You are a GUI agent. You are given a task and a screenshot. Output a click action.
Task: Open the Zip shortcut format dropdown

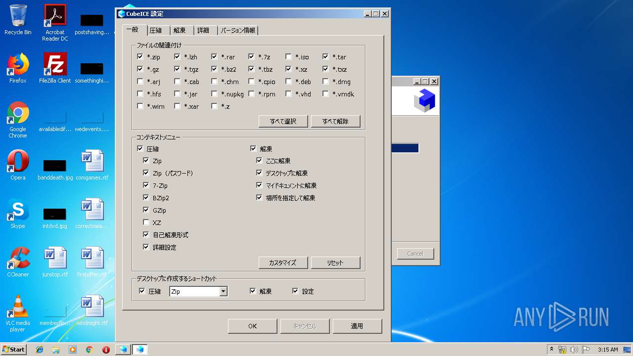223,291
